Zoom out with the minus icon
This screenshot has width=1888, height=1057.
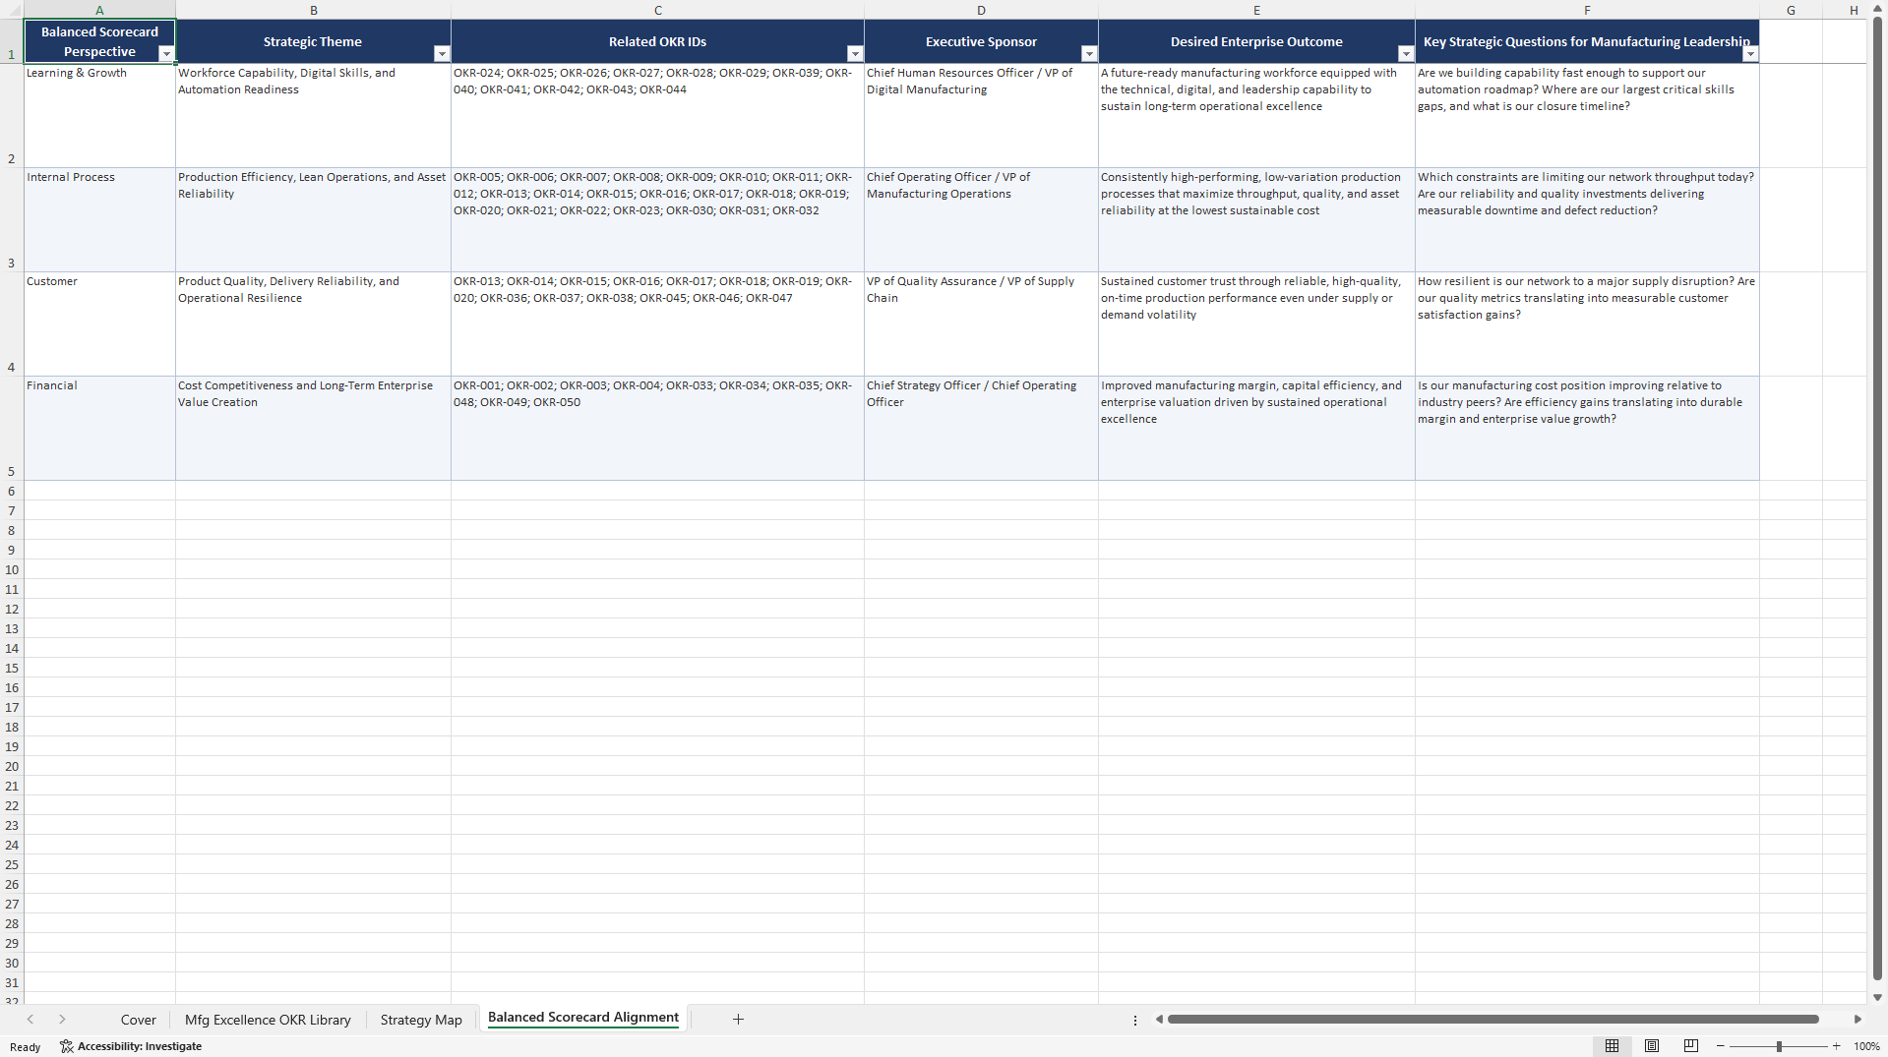click(1721, 1046)
